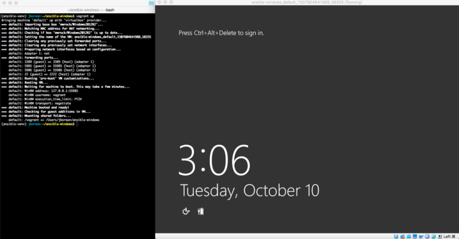459x239 pixels.
Task: Click the '/vagrant => /Users/jborean/ansible-windows' line
Action: point(54,120)
